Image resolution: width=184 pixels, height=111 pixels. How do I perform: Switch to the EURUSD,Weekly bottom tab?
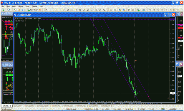coord(43,106)
